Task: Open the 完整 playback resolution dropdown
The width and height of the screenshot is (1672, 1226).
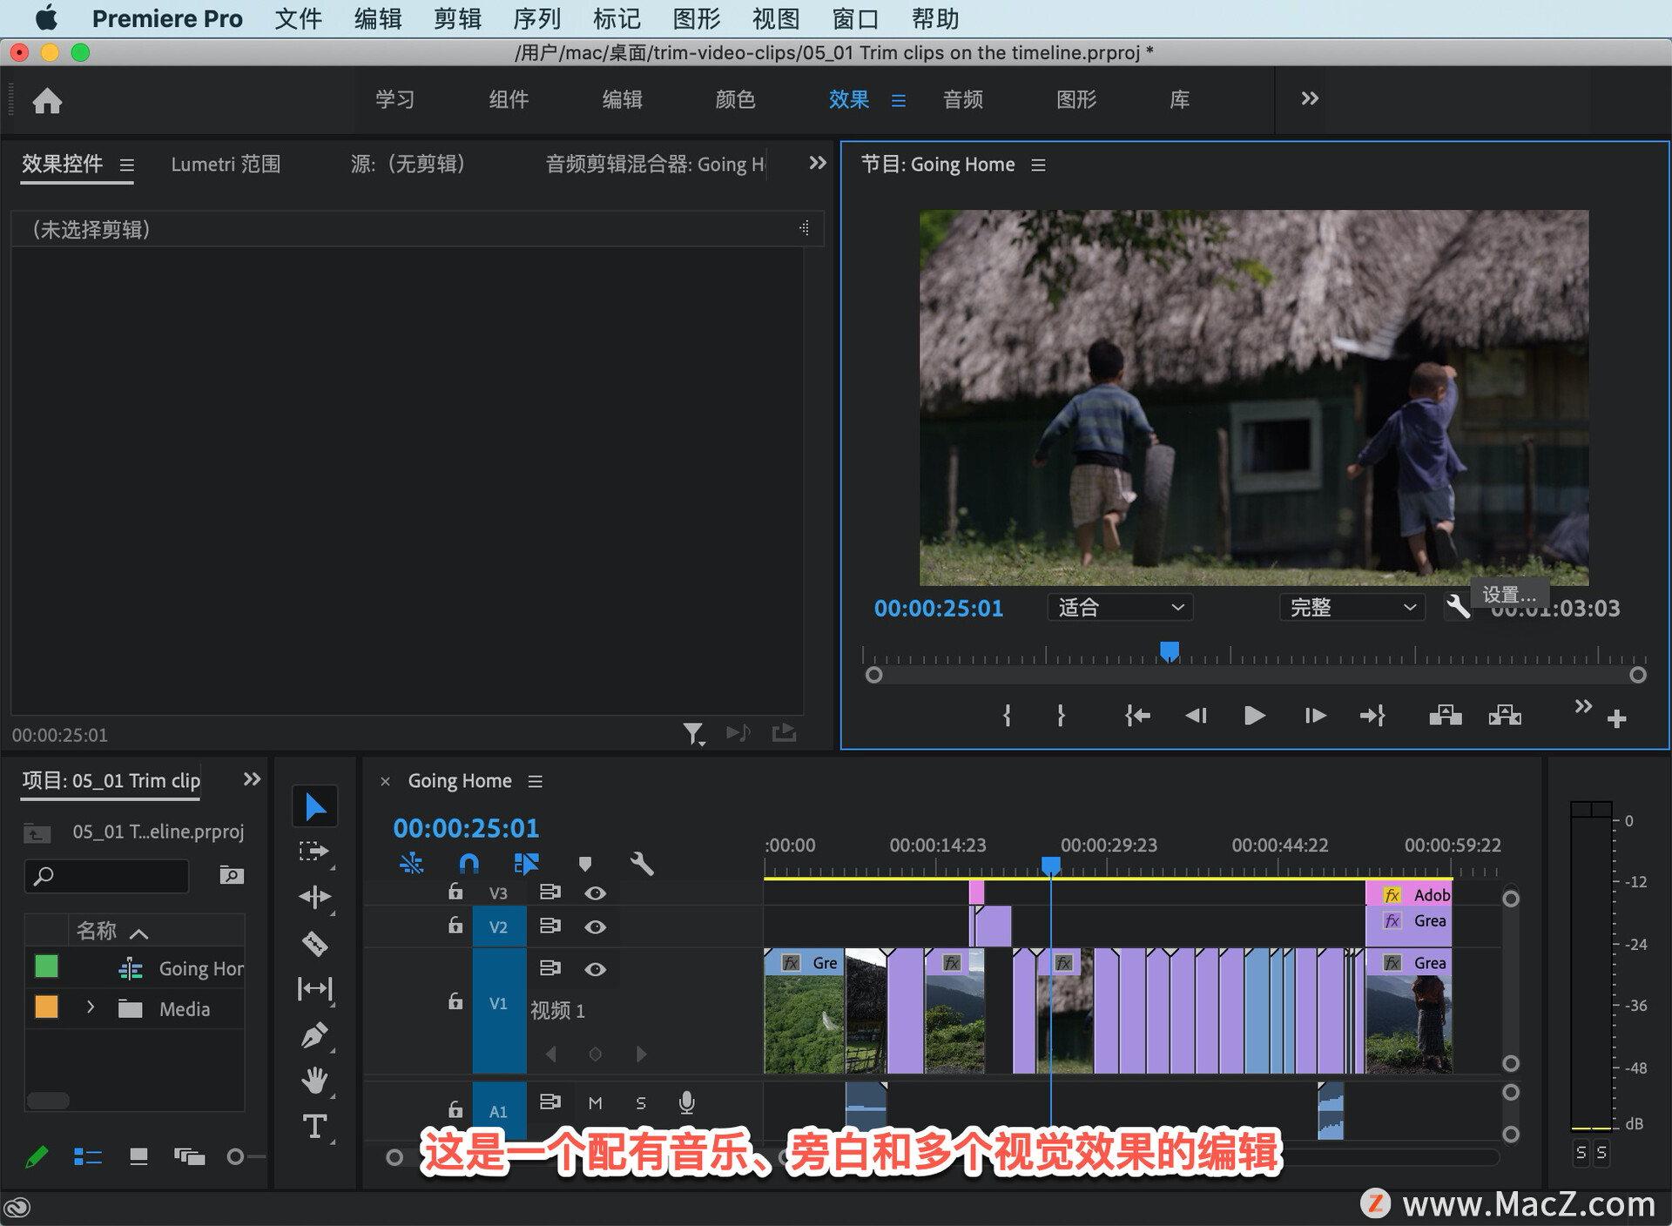Action: click(x=1351, y=608)
